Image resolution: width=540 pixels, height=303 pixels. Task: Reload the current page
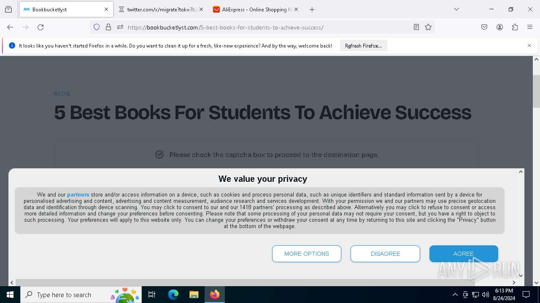[40, 27]
